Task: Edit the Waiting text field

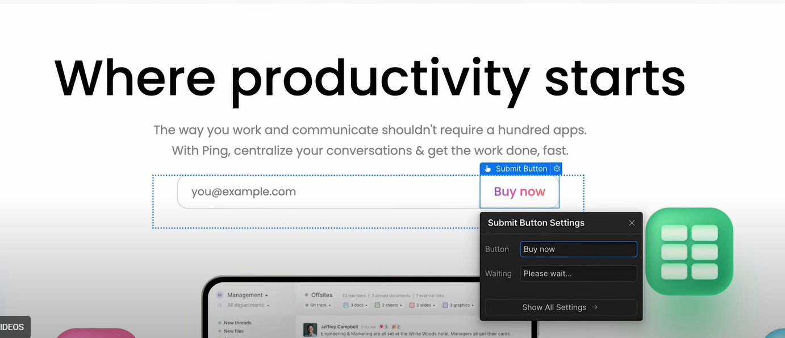Action: click(579, 273)
